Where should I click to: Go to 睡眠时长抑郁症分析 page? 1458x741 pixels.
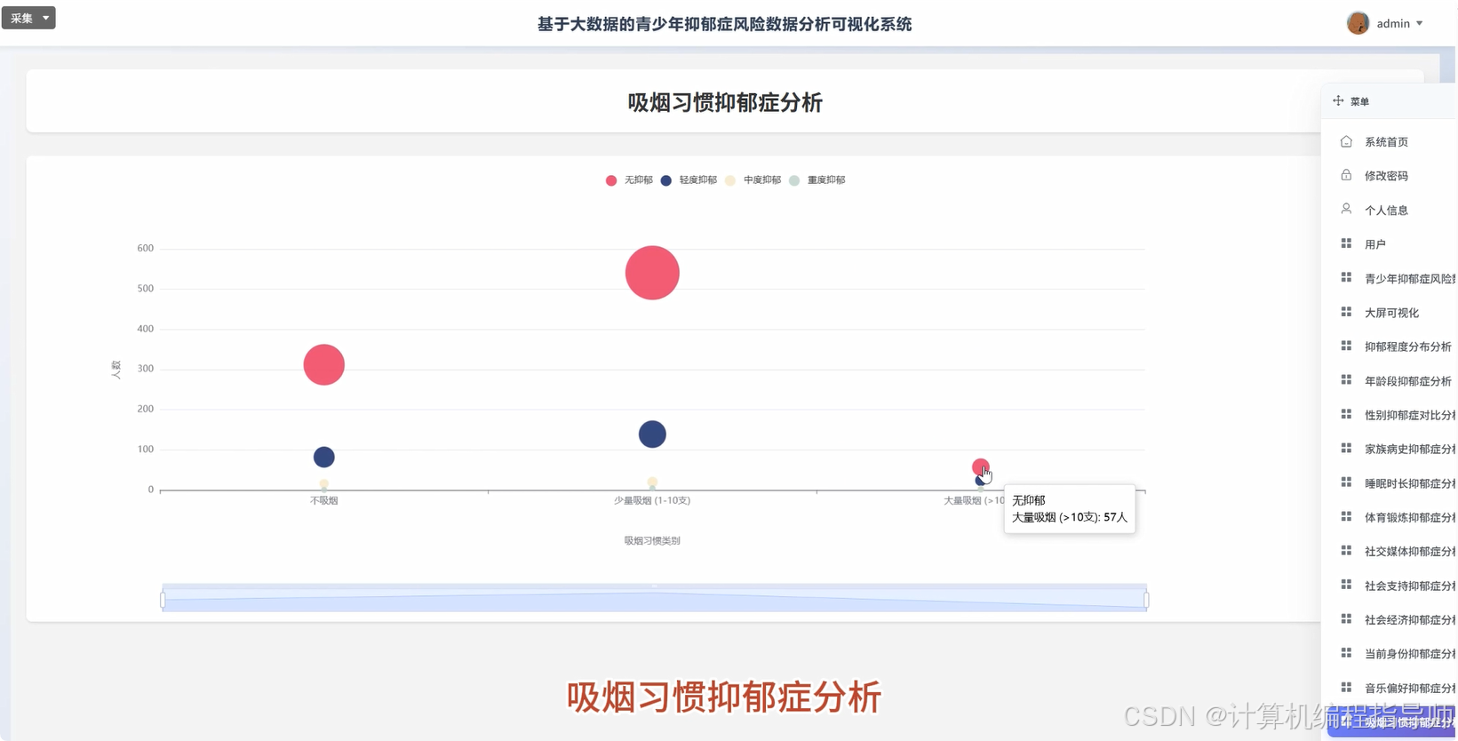click(x=1410, y=483)
